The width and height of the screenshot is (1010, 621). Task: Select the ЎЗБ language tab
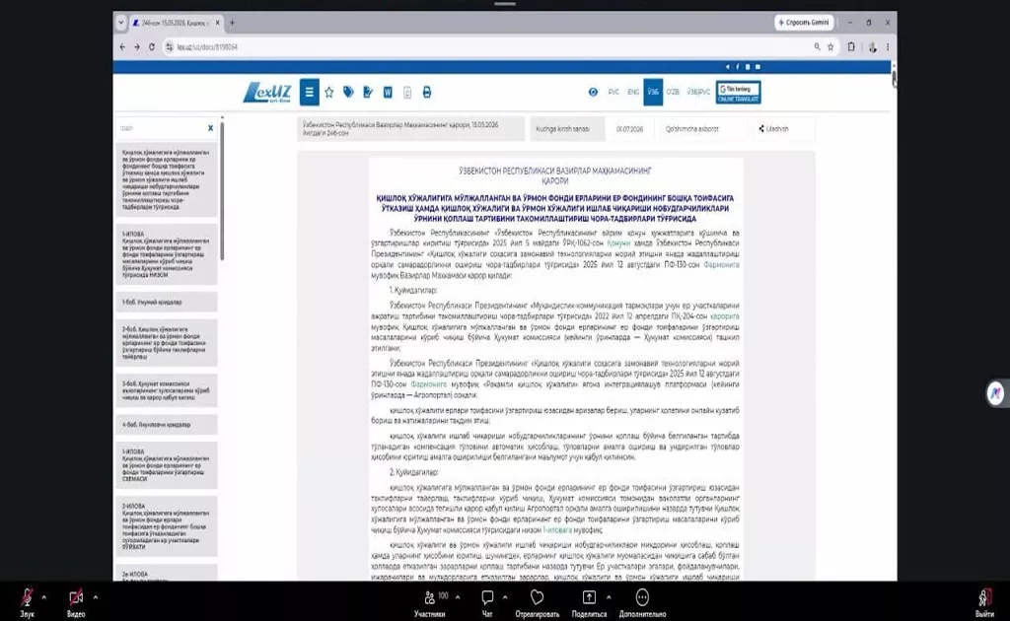[653, 92]
